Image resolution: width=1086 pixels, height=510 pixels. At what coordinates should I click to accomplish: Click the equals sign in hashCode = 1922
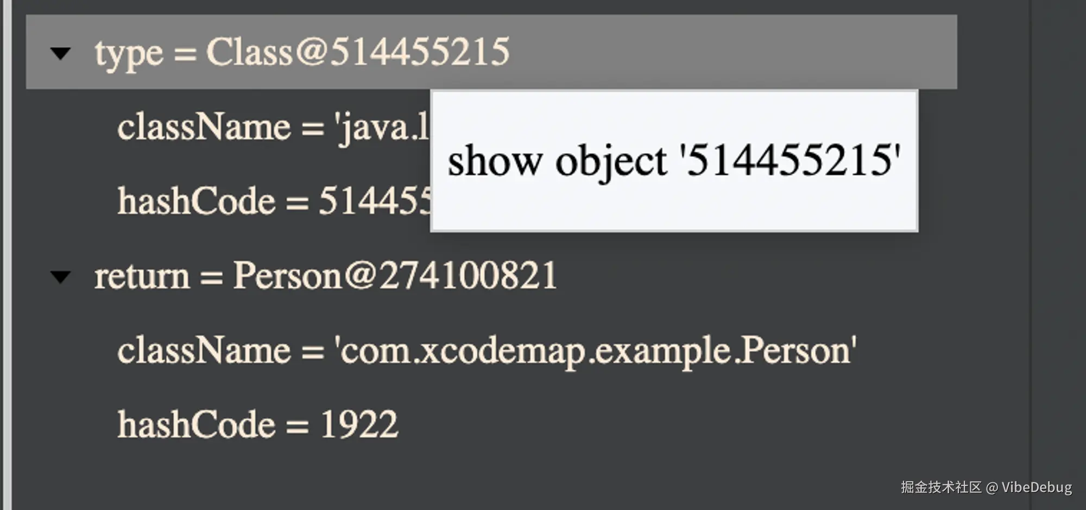tap(297, 426)
